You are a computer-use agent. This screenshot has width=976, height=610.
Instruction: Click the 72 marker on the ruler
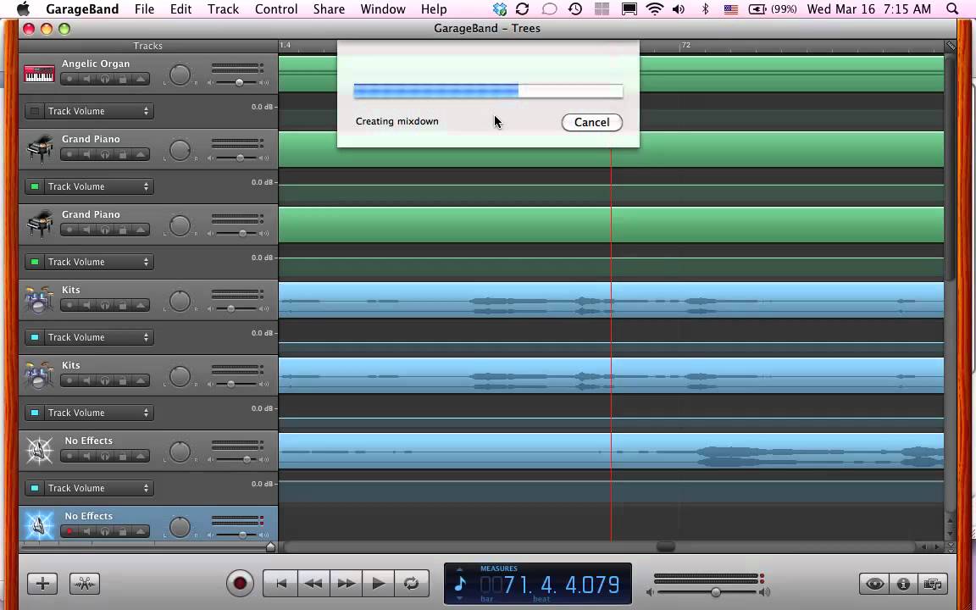point(685,45)
